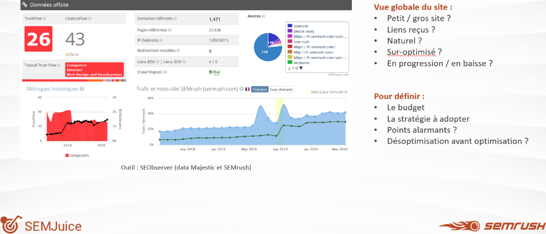Open the Topical Trust Flow help icon
Screen dimensions: 546x234
[61, 65]
